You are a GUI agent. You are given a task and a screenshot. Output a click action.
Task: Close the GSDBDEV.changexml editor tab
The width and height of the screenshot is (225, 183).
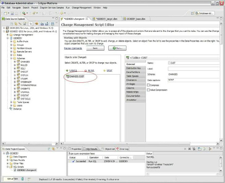87,18
